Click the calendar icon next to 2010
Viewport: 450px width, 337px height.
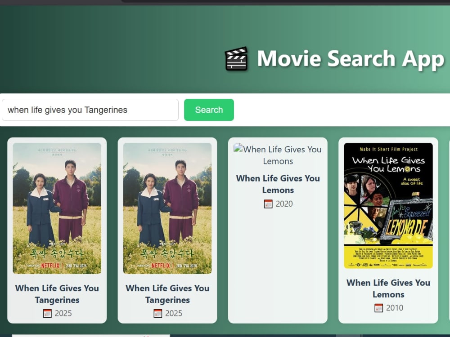tap(379, 308)
